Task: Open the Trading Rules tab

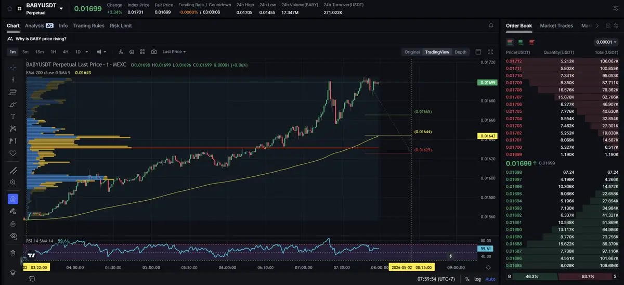Action: click(x=89, y=25)
